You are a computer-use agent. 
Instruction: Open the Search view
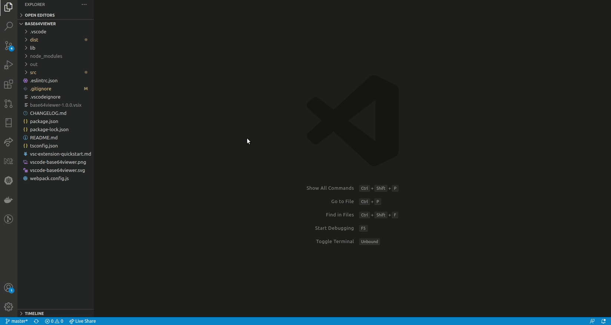pyautogui.click(x=9, y=26)
